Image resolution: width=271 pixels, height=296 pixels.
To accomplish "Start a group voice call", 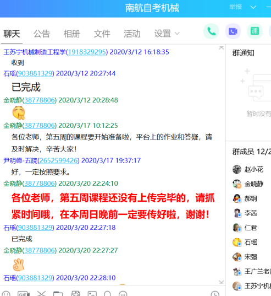I will click(211, 31).
